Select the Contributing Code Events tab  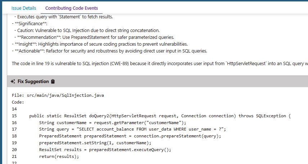pyautogui.click(x=72, y=8)
